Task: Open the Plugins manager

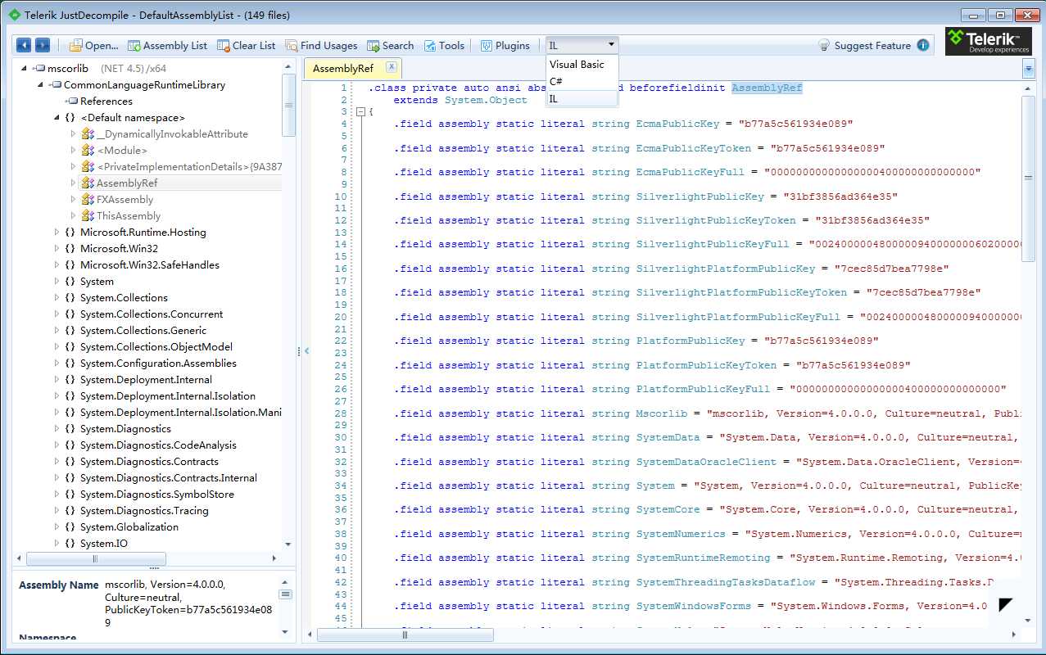Action: pos(505,46)
